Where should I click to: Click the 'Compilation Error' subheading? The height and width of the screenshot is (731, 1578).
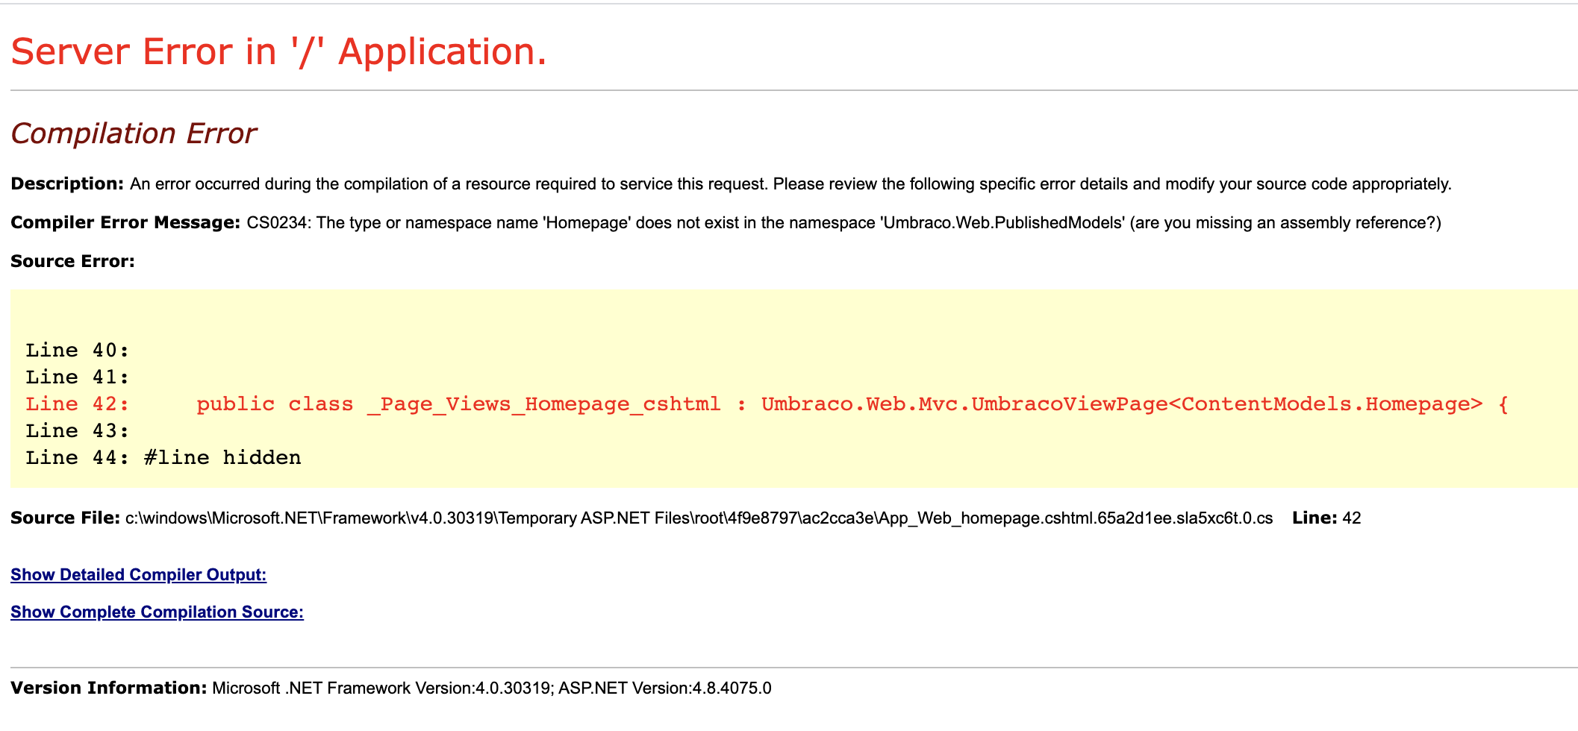[x=133, y=134]
